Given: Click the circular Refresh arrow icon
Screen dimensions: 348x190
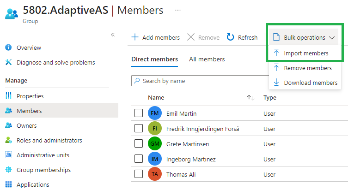Looking at the screenshot, I should click(x=230, y=37).
